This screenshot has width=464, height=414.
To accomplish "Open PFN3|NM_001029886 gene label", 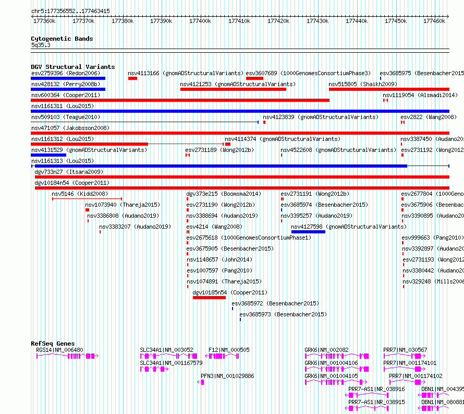I will (227, 376).
